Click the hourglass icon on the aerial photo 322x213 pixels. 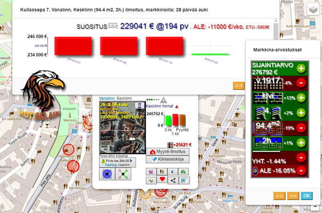pyautogui.click(x=139, y=106)
